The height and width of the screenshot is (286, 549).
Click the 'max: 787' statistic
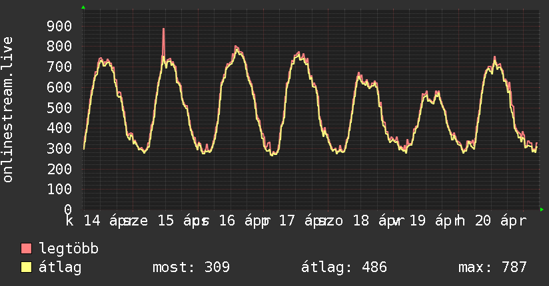(x=492, y=267)
